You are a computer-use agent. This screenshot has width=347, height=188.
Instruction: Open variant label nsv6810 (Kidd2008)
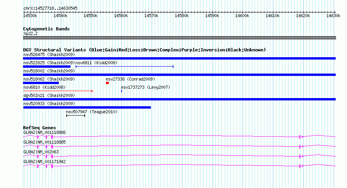point(44,87)
